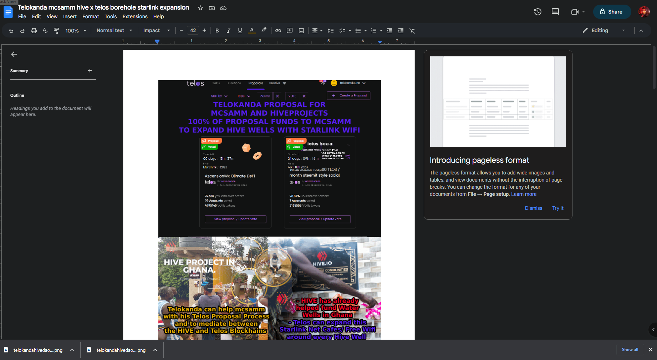The width and height of the screenshot is (657, 360).
Task: Open the Docs home icon
Action: pos(8,12)
